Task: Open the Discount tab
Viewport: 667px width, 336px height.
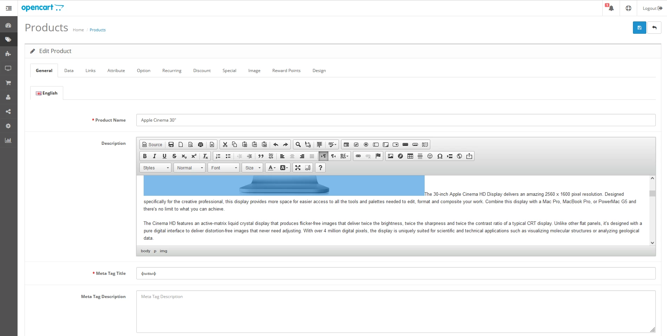Action: coord(202,71)
